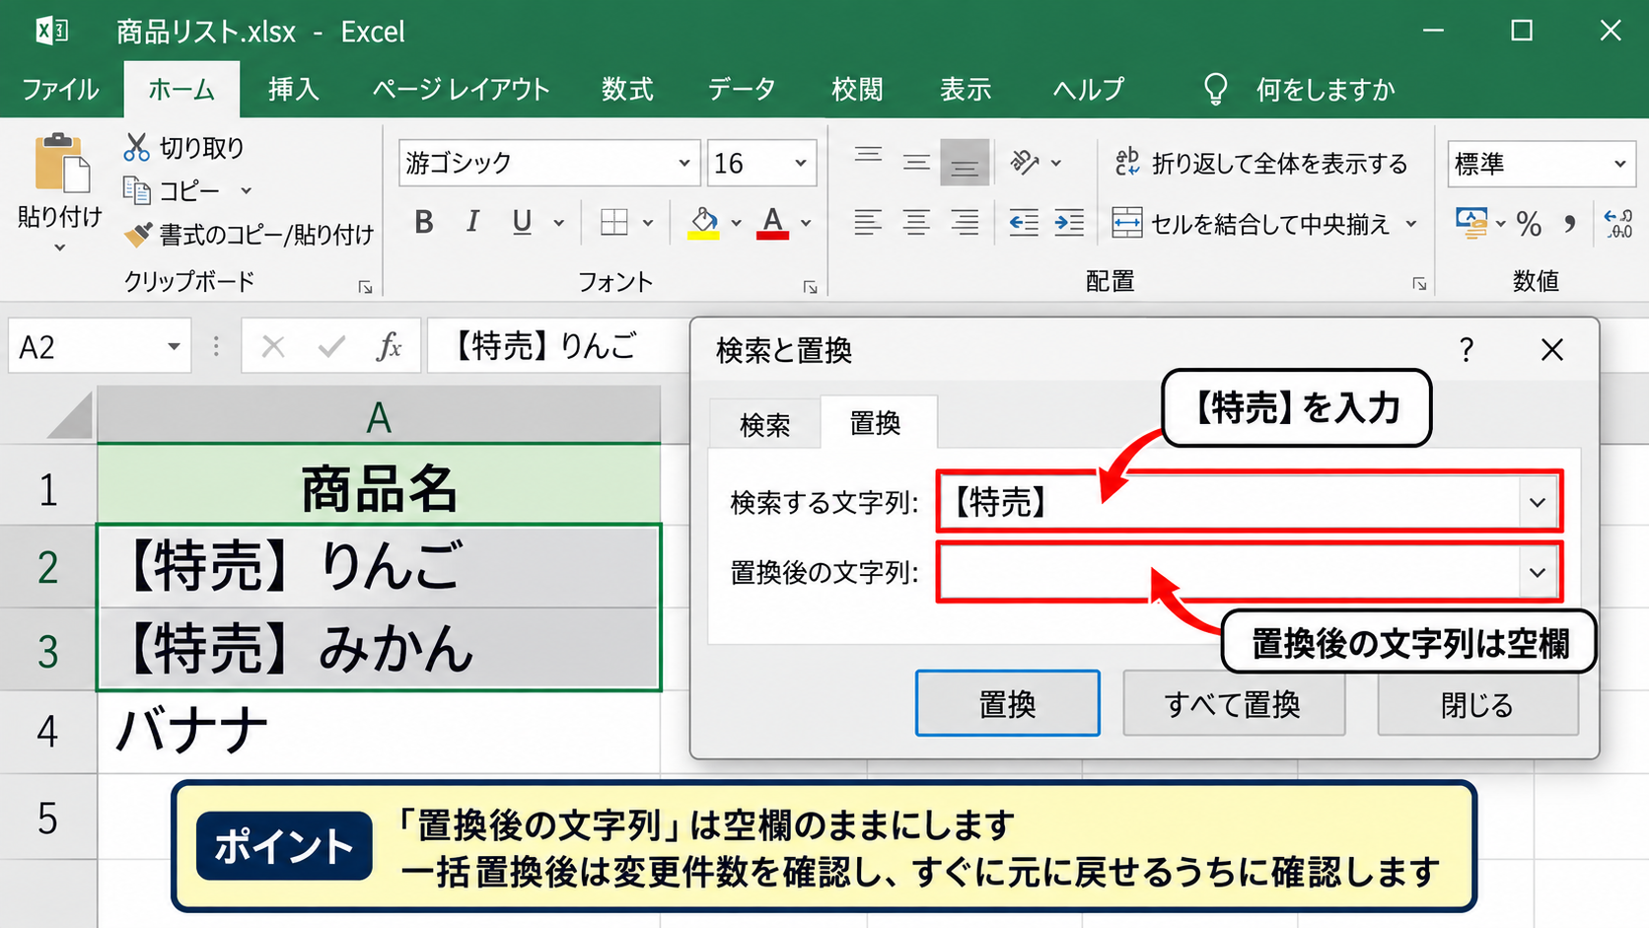1649x928 pixels.
Task: Click the Format Painter brush icon
Action: point(137,234)
